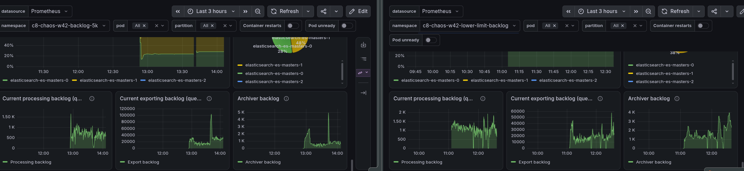Screen dimensions: 744x171
Task: Open Last 3 hours picker in left dashboard
Action: (211, 11)
